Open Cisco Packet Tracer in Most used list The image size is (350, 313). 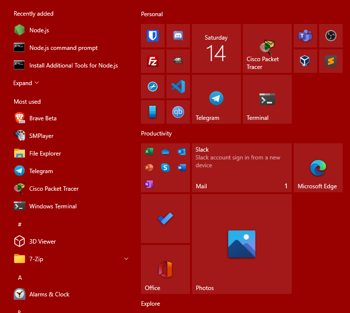71,189
